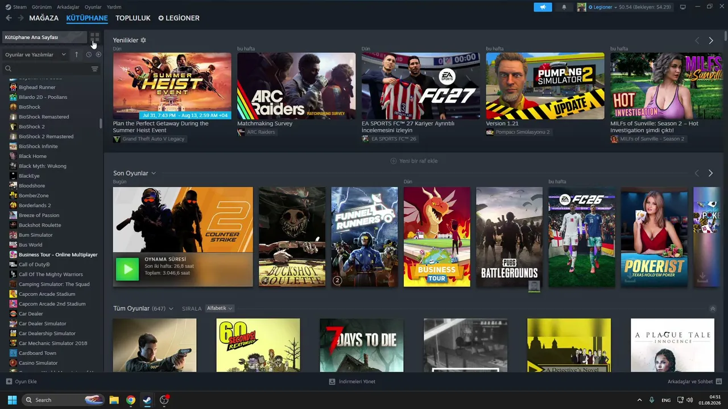The width and height of the screenshot is (728, 409).
Task: Open the advanced filter options icon
Action: coord(94,69)
